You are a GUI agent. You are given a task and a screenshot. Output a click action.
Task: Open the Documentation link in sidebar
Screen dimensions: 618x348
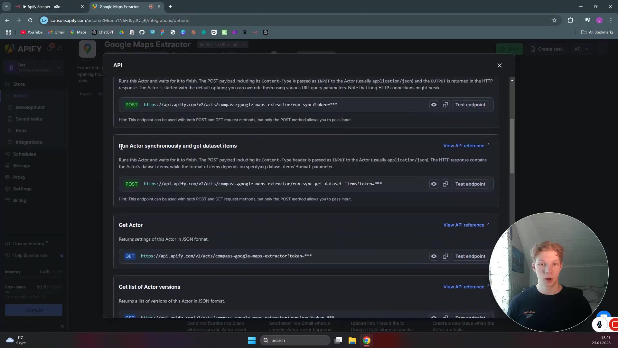(28, 244)
